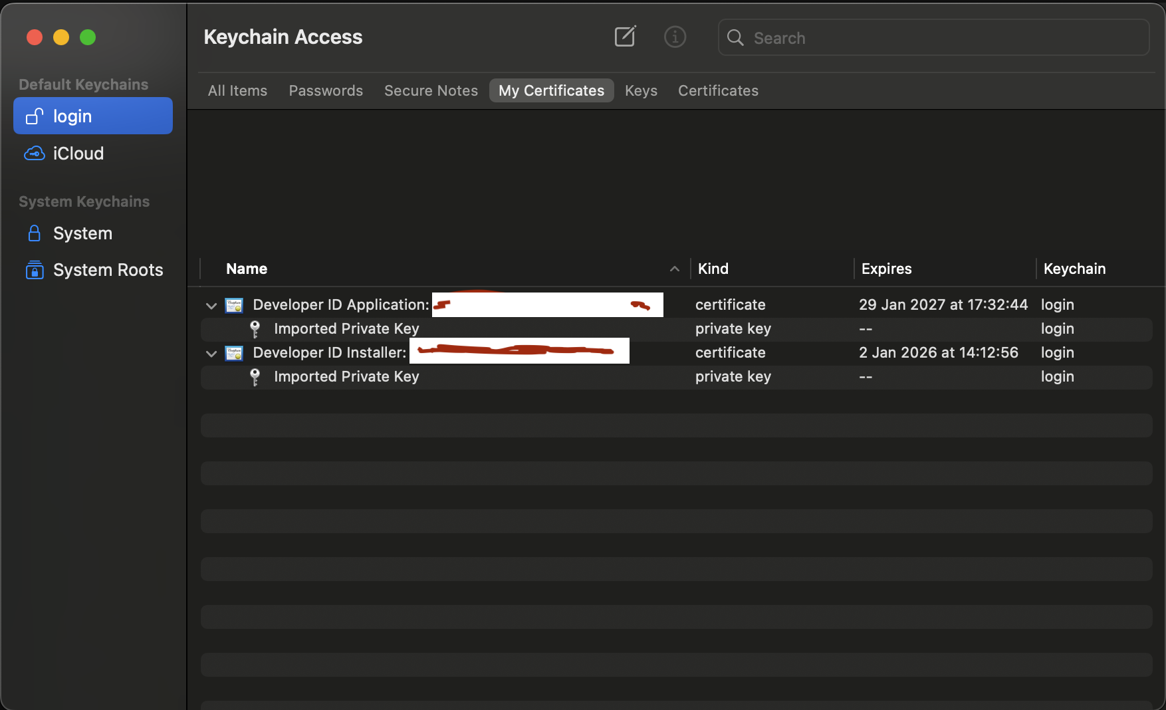Select Imported Private Key under Developer ID Installer
Image resolution: width=1166 pixels, height=710 pixels.
coord(677,377)
